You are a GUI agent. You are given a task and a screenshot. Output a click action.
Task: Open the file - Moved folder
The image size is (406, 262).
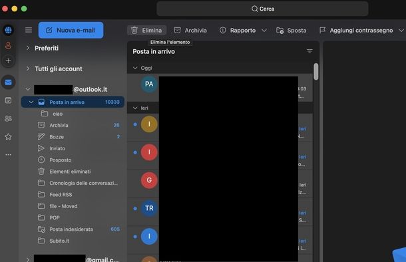[x=73, y=206]
